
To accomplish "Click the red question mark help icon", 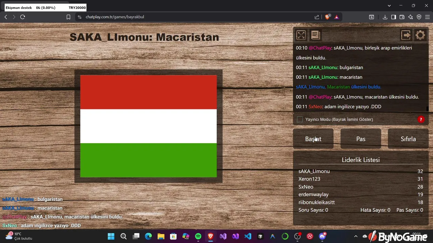I will pyautogui.click(x=421, y=119).
